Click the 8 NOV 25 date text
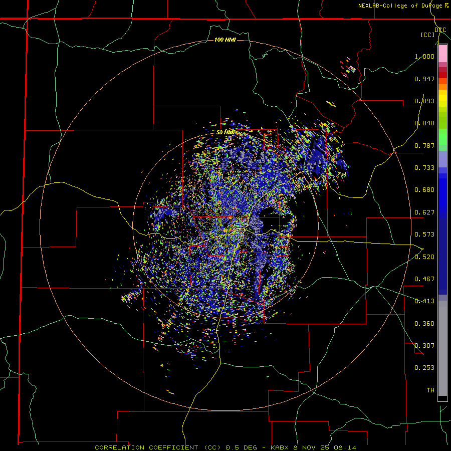The image size is (451, 451). coord(312,447)
